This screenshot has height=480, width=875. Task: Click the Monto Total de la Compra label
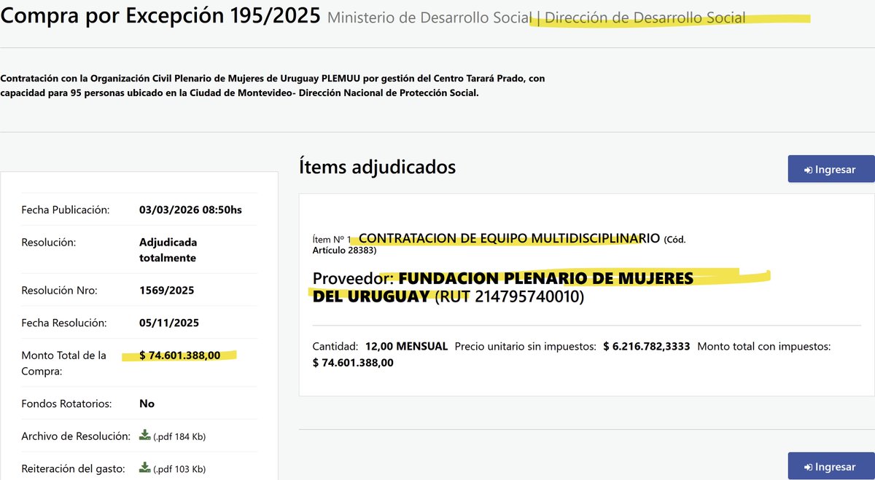click(64, 363)
